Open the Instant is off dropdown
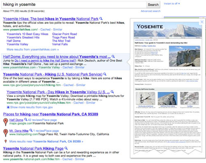The image size is (206, 163). pyautogui.click(x=172, y=4)
